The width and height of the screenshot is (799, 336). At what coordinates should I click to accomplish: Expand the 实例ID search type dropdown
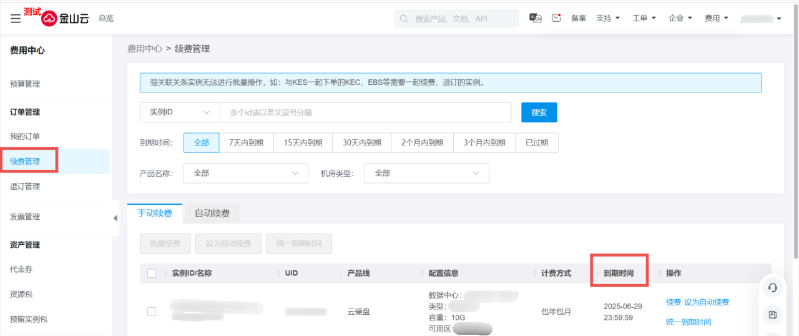click(x=180, y=112)
